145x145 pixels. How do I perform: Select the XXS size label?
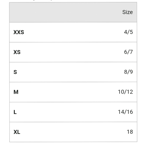19,32
